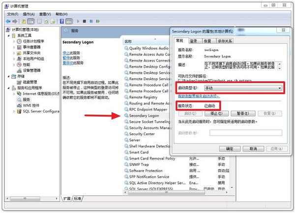This screenshot has width=295, height=213.
Task: Click the 性能 tree icon
Action: tap(19, 65)
